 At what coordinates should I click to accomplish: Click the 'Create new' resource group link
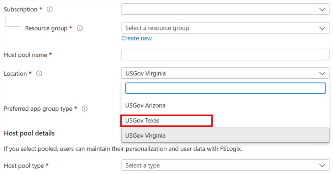(x=137, y=38)
